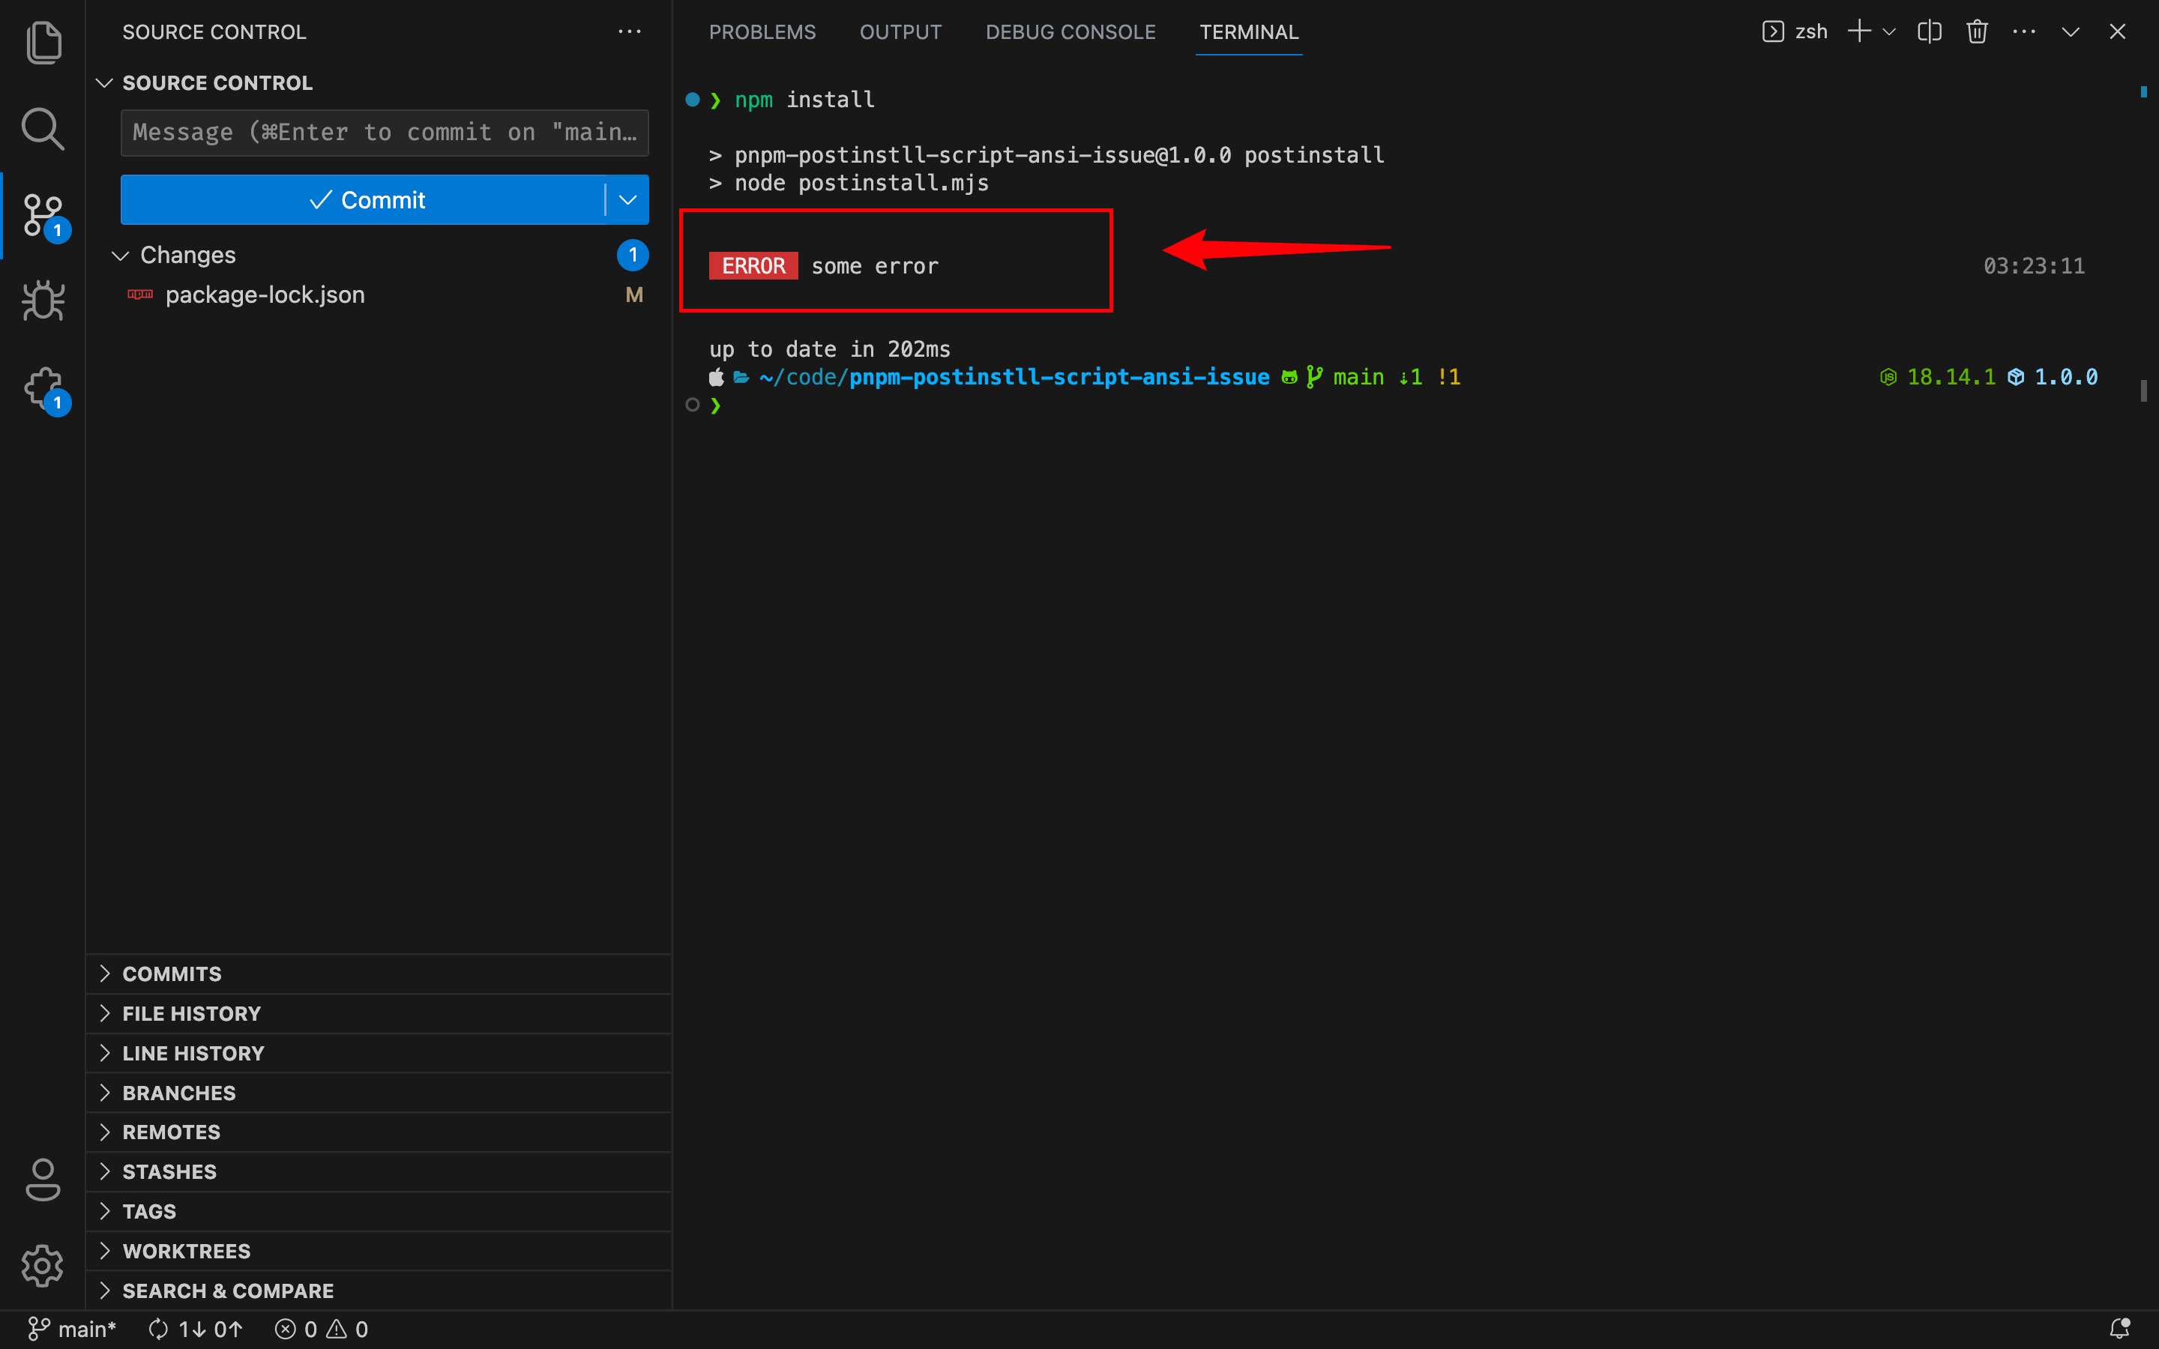Split the terminal panel
The image size is (2159, 1349).
[1929, 32]
